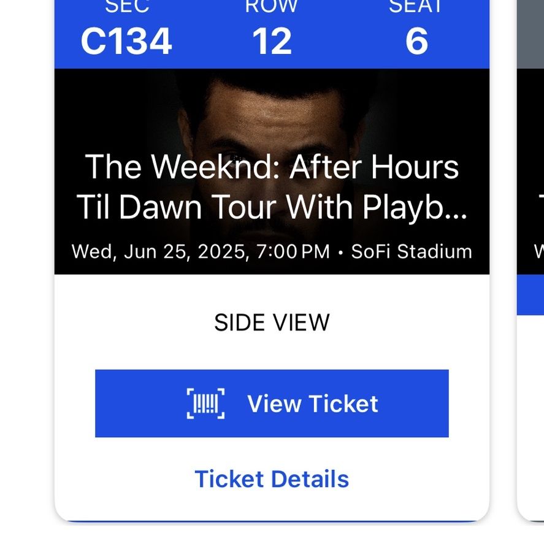The width and height of the screenshot is (544, 544).
Task: Tap the truncated "Playb..." title text
Action: (x=415, y=207)
